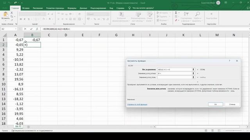
Task: Open the Рисование ribbon tab
Action: (38, 8)
